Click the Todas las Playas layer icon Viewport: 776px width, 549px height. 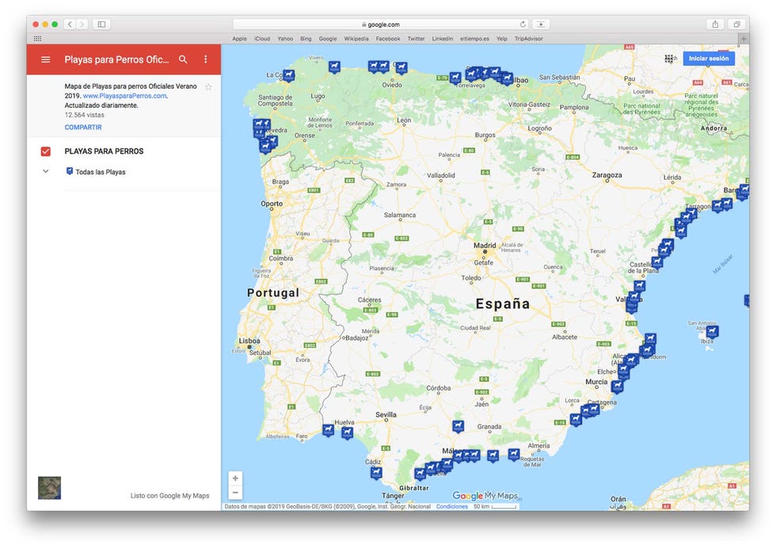click(x=70, y=171)
